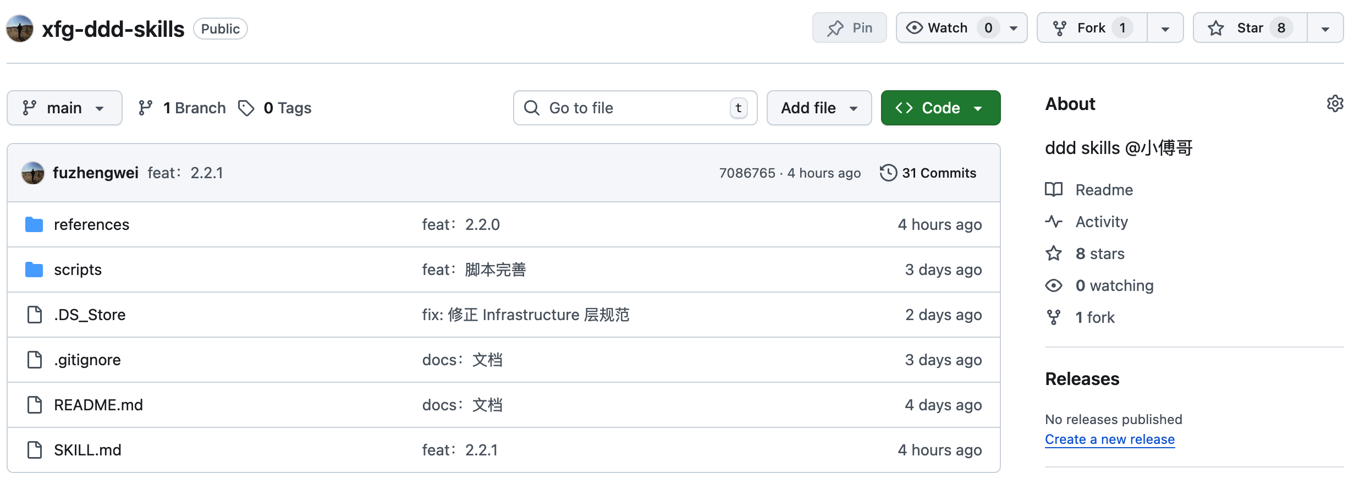This screenshot has height=484, width=1365.
Task: Click the references folder icon
Action: [34, 224]
